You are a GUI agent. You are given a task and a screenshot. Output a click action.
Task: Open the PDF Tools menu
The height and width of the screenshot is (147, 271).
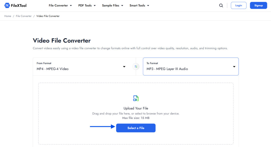tap(87, 6)
